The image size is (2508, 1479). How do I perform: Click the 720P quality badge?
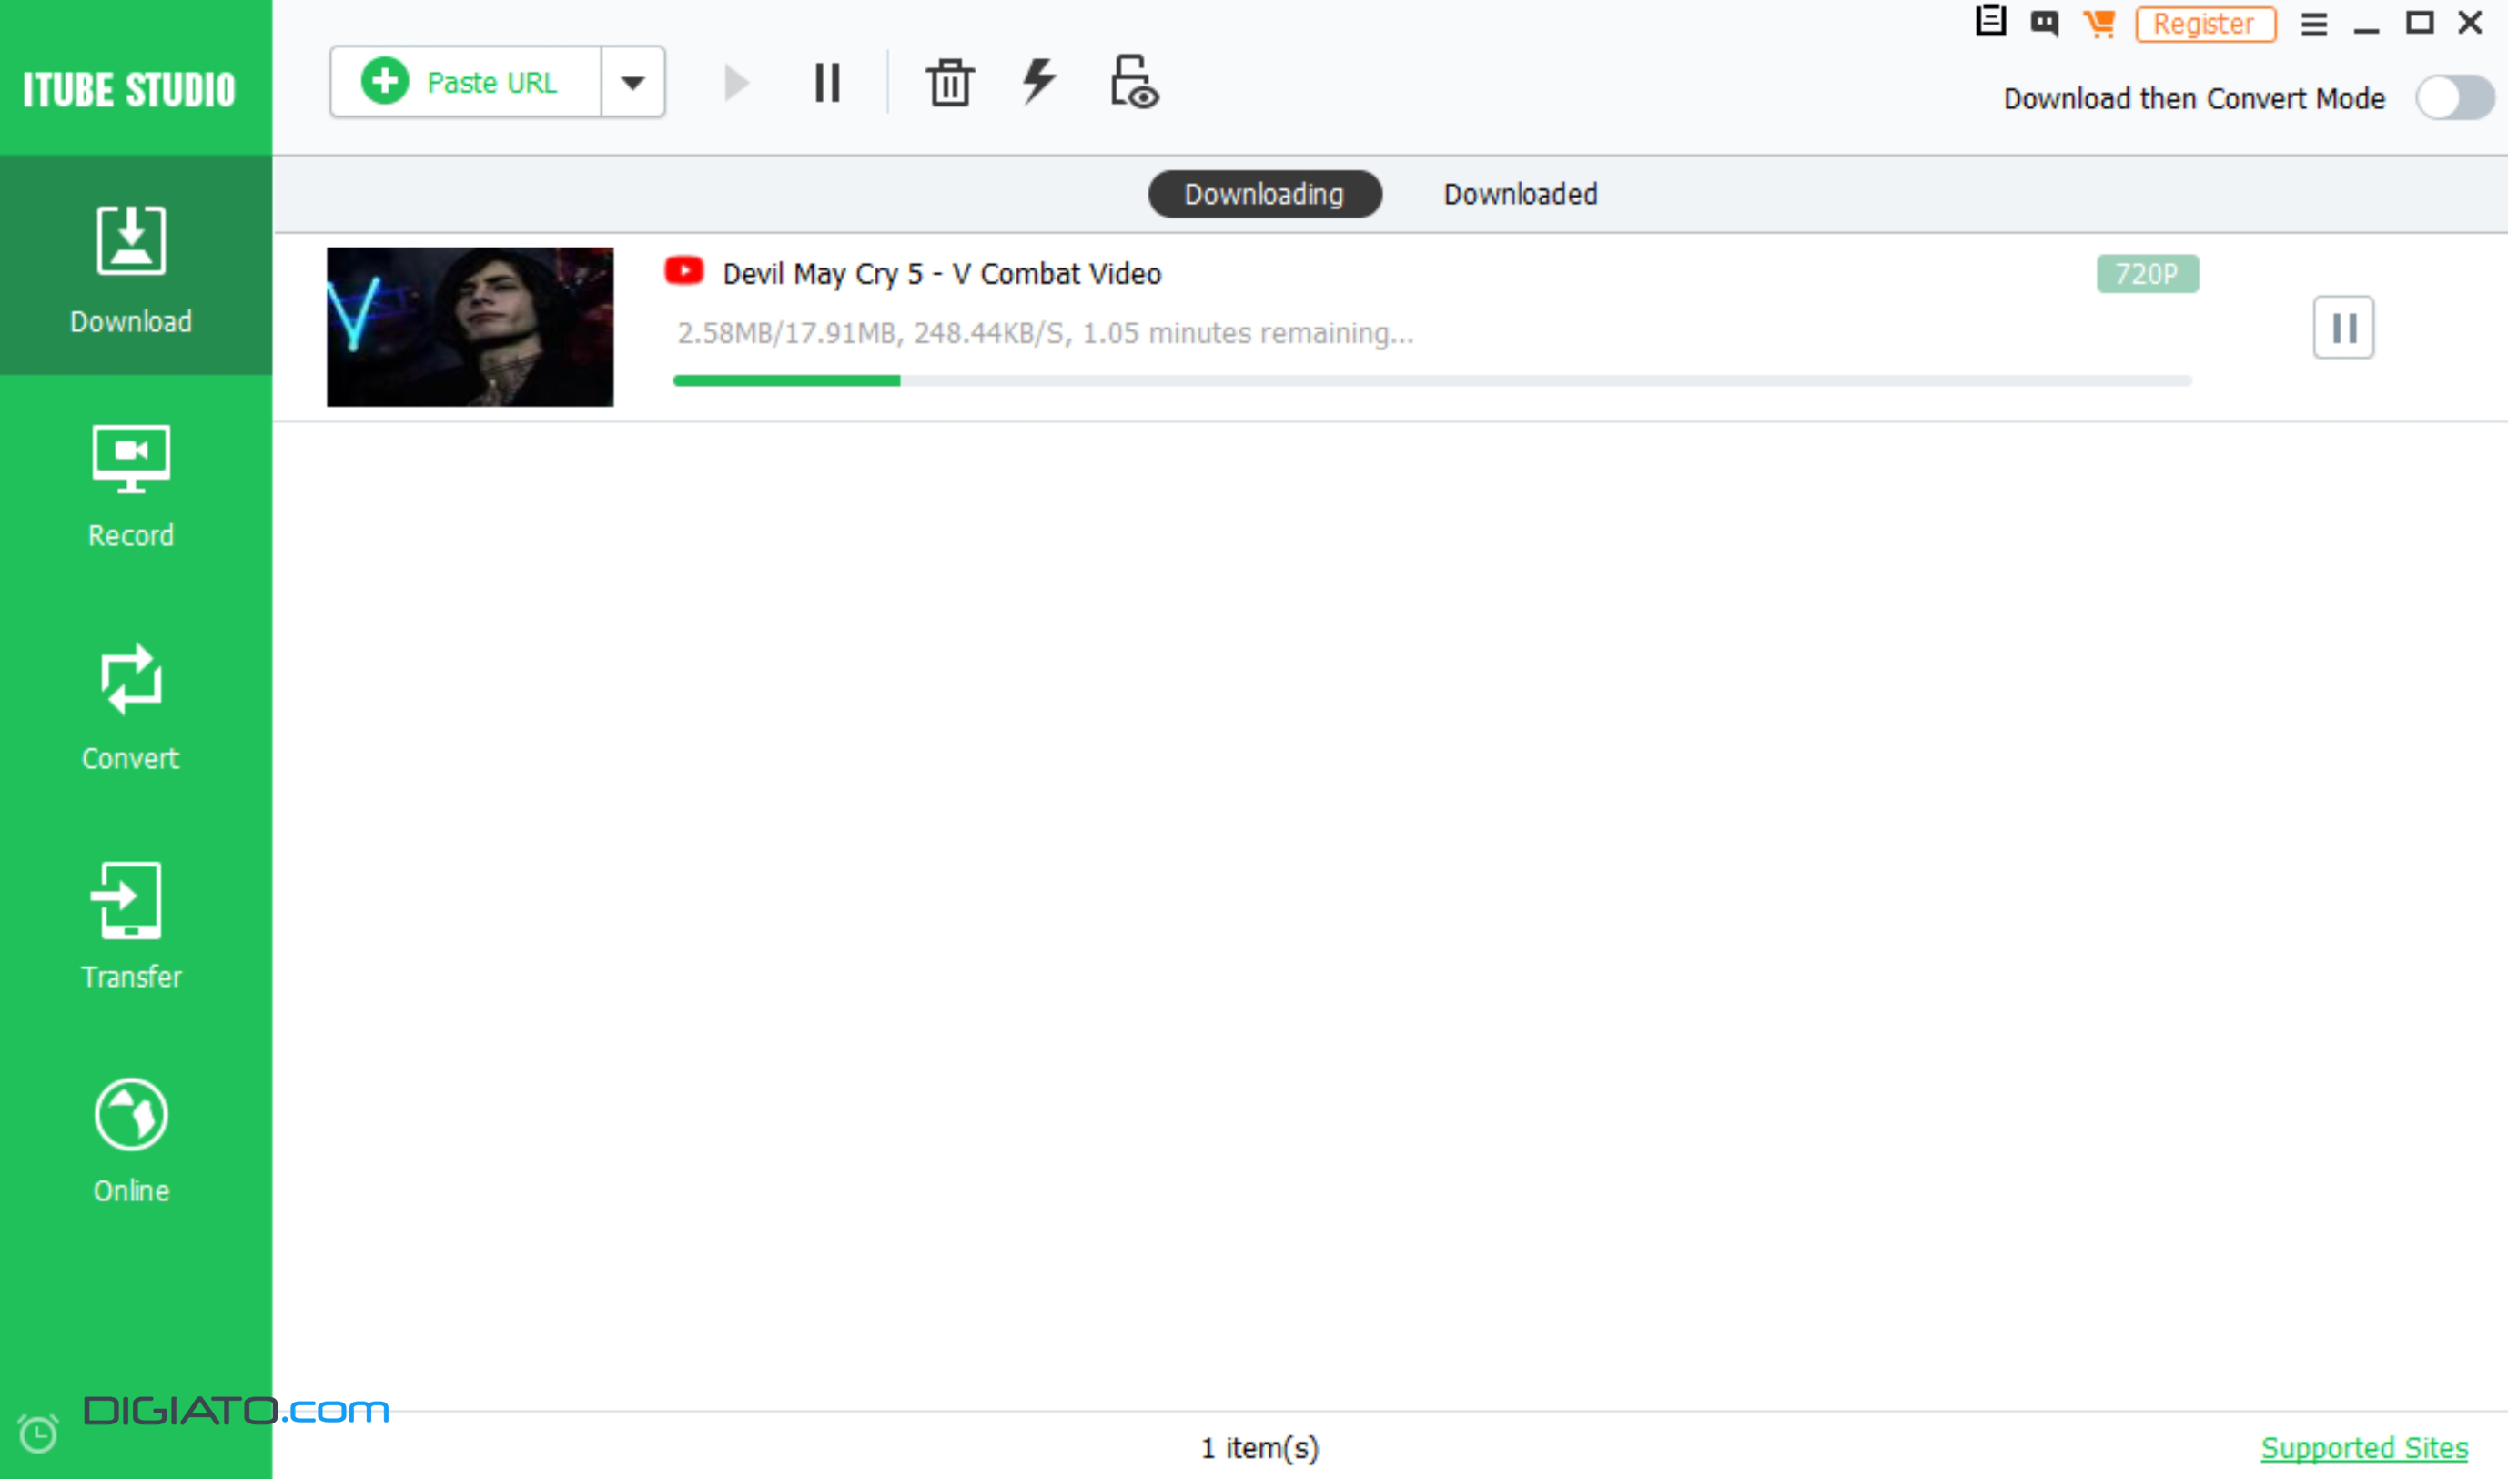pyautogui.click(x=2148, y=274)
